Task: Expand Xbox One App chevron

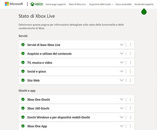Action: [122, 126]
